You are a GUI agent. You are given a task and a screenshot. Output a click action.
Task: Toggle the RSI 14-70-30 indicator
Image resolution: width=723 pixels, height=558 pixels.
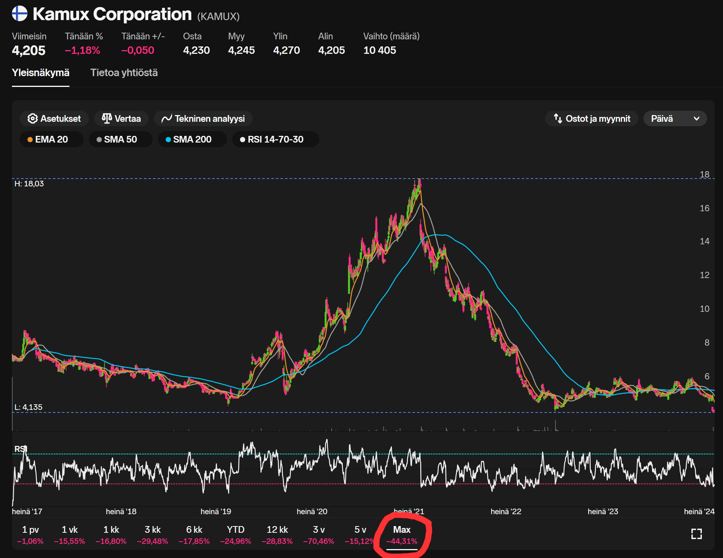coord(275,139)
